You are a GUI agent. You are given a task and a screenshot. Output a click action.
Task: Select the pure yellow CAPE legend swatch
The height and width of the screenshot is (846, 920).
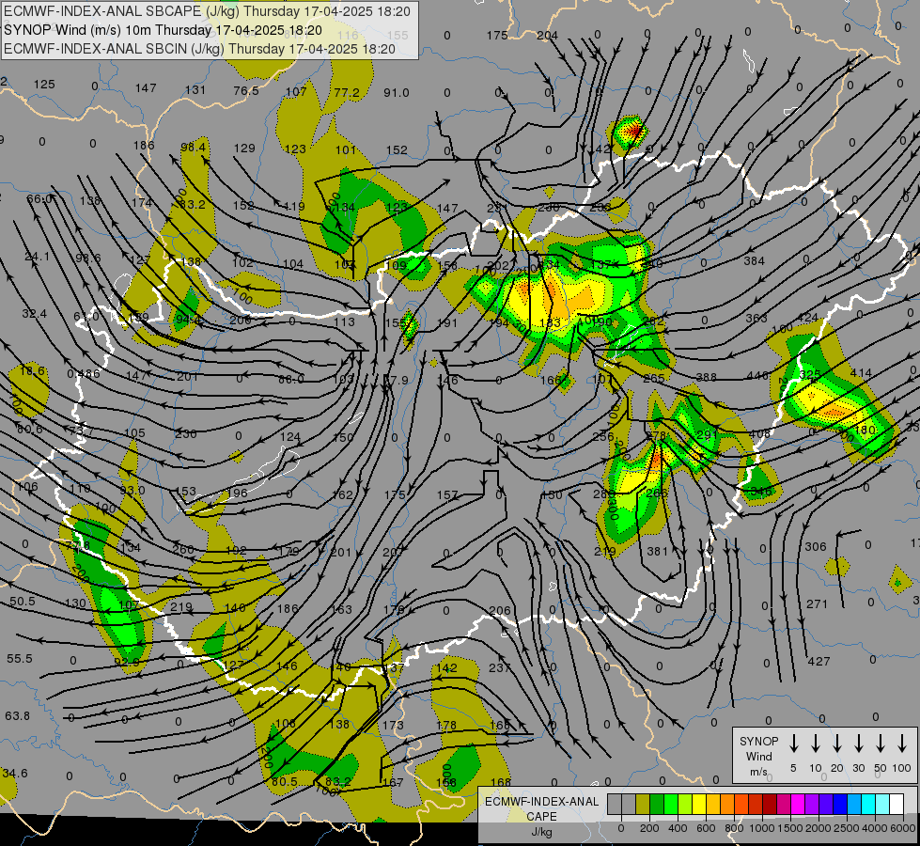699,804
